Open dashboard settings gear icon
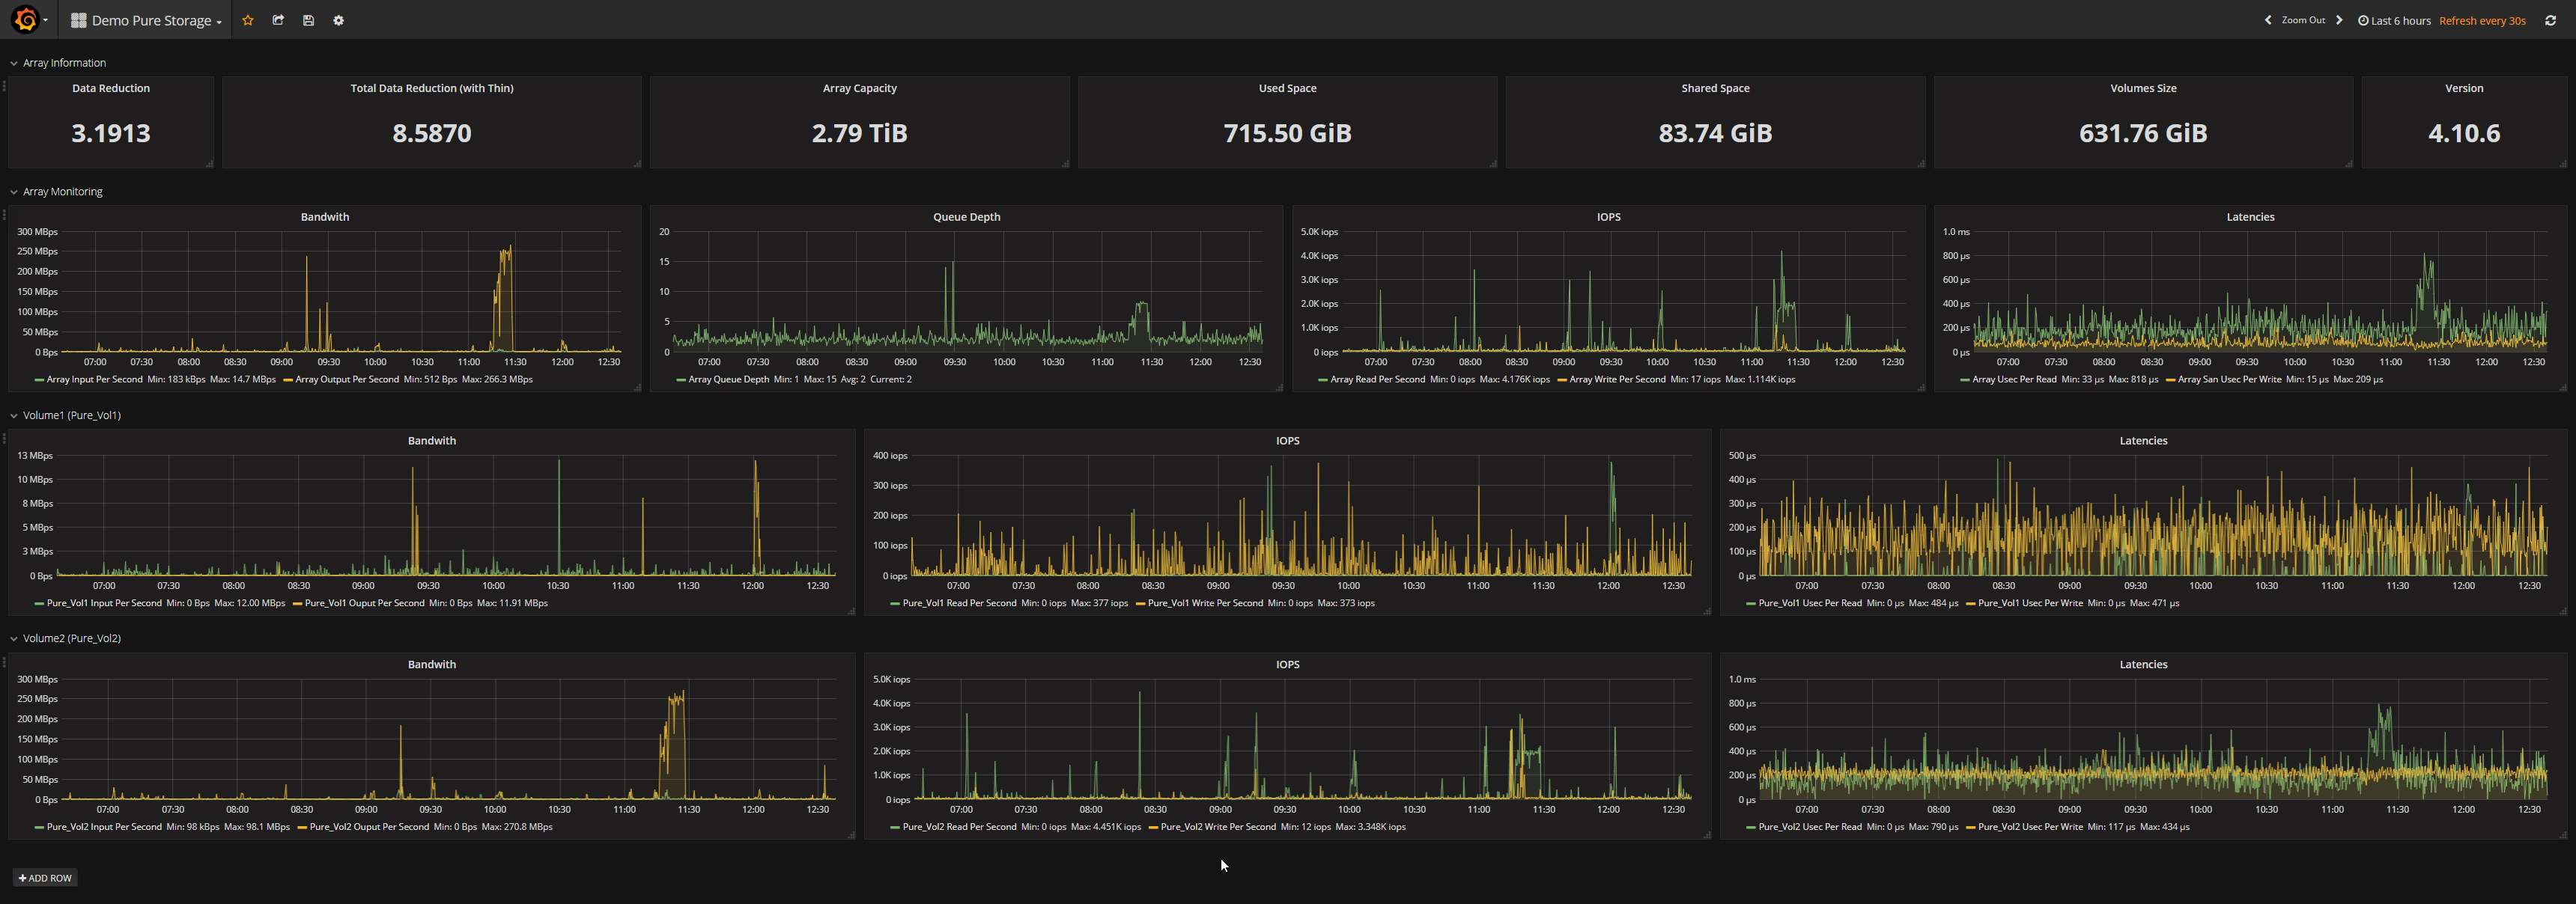Image resolution: width=2576 pixels, height=904 pixels. point(338,20)
